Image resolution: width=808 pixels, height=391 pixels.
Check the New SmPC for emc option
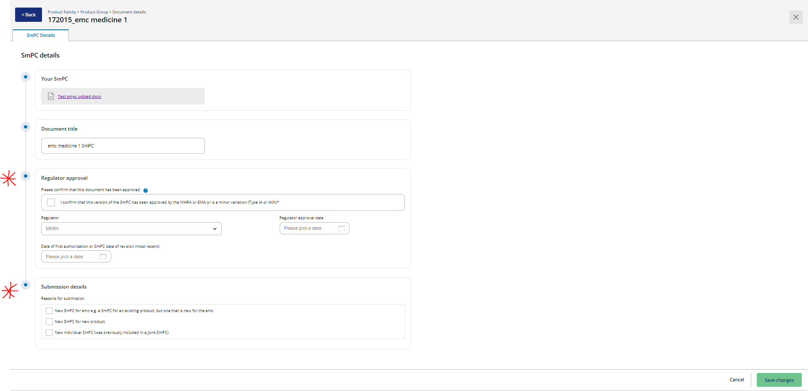[49, 310]
